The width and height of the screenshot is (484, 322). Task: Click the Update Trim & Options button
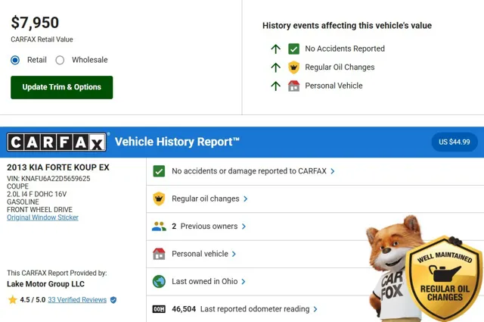click(61, 87)
